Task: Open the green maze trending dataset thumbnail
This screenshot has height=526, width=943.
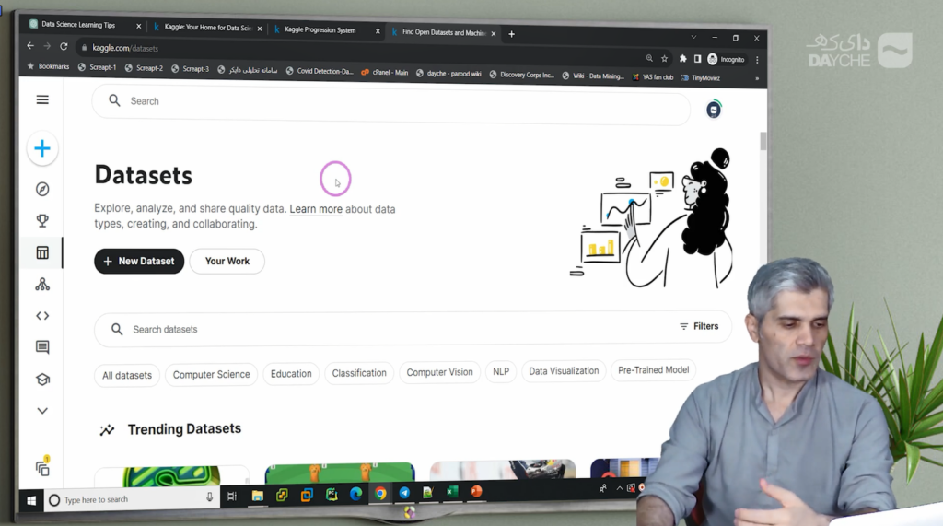Action: click(172, 474)
